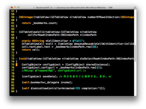
Task: Click 'completion:^{}' on line 83
Action: (x=92, y=88)
